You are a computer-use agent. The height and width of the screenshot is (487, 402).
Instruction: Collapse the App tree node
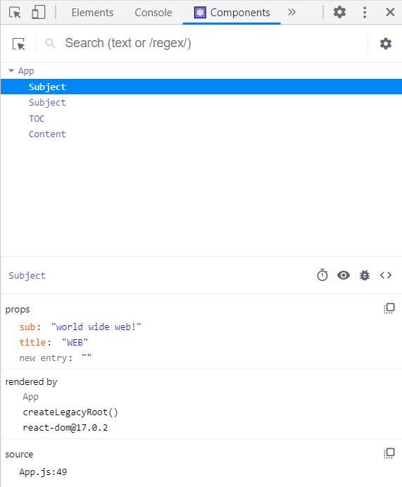(11, 71)
